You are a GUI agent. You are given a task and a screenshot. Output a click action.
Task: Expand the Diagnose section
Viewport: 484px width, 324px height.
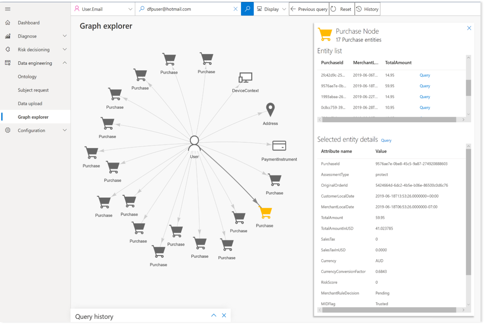(x=65, y=36)
